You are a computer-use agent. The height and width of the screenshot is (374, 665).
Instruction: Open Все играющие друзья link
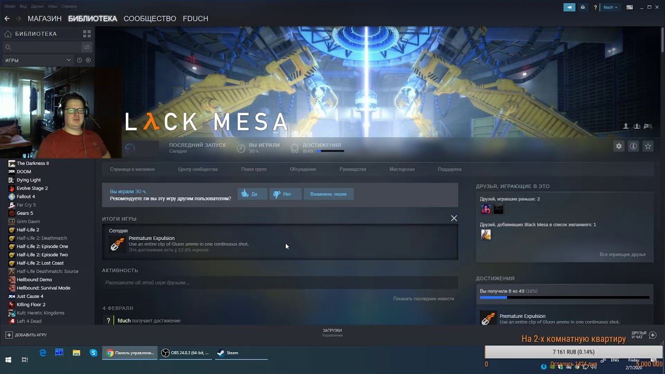pyautogui.click(x=622, y=255)
